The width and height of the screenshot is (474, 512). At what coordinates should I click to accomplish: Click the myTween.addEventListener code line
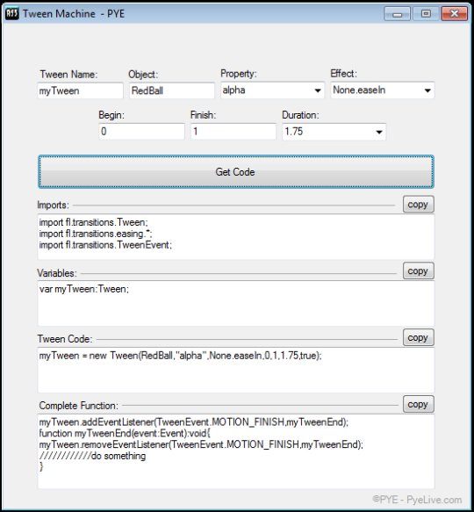(194, 422)
